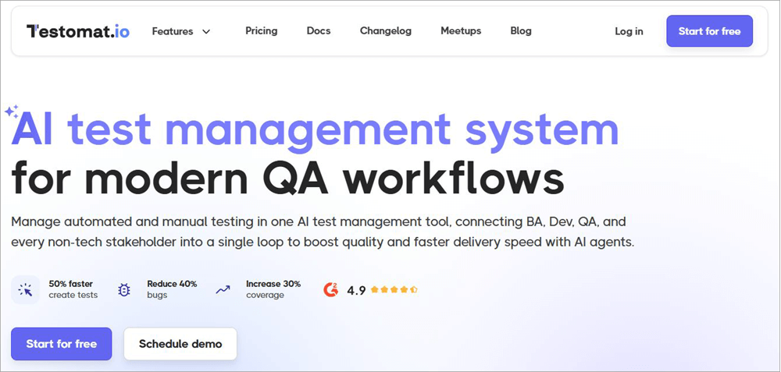Open the Blog from the navbar
Image resolution: width=781 pixels, height=372 pixels.
521,31
